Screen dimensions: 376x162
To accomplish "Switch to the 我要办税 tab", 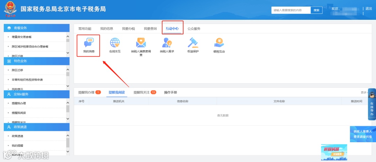I will 128,29.
